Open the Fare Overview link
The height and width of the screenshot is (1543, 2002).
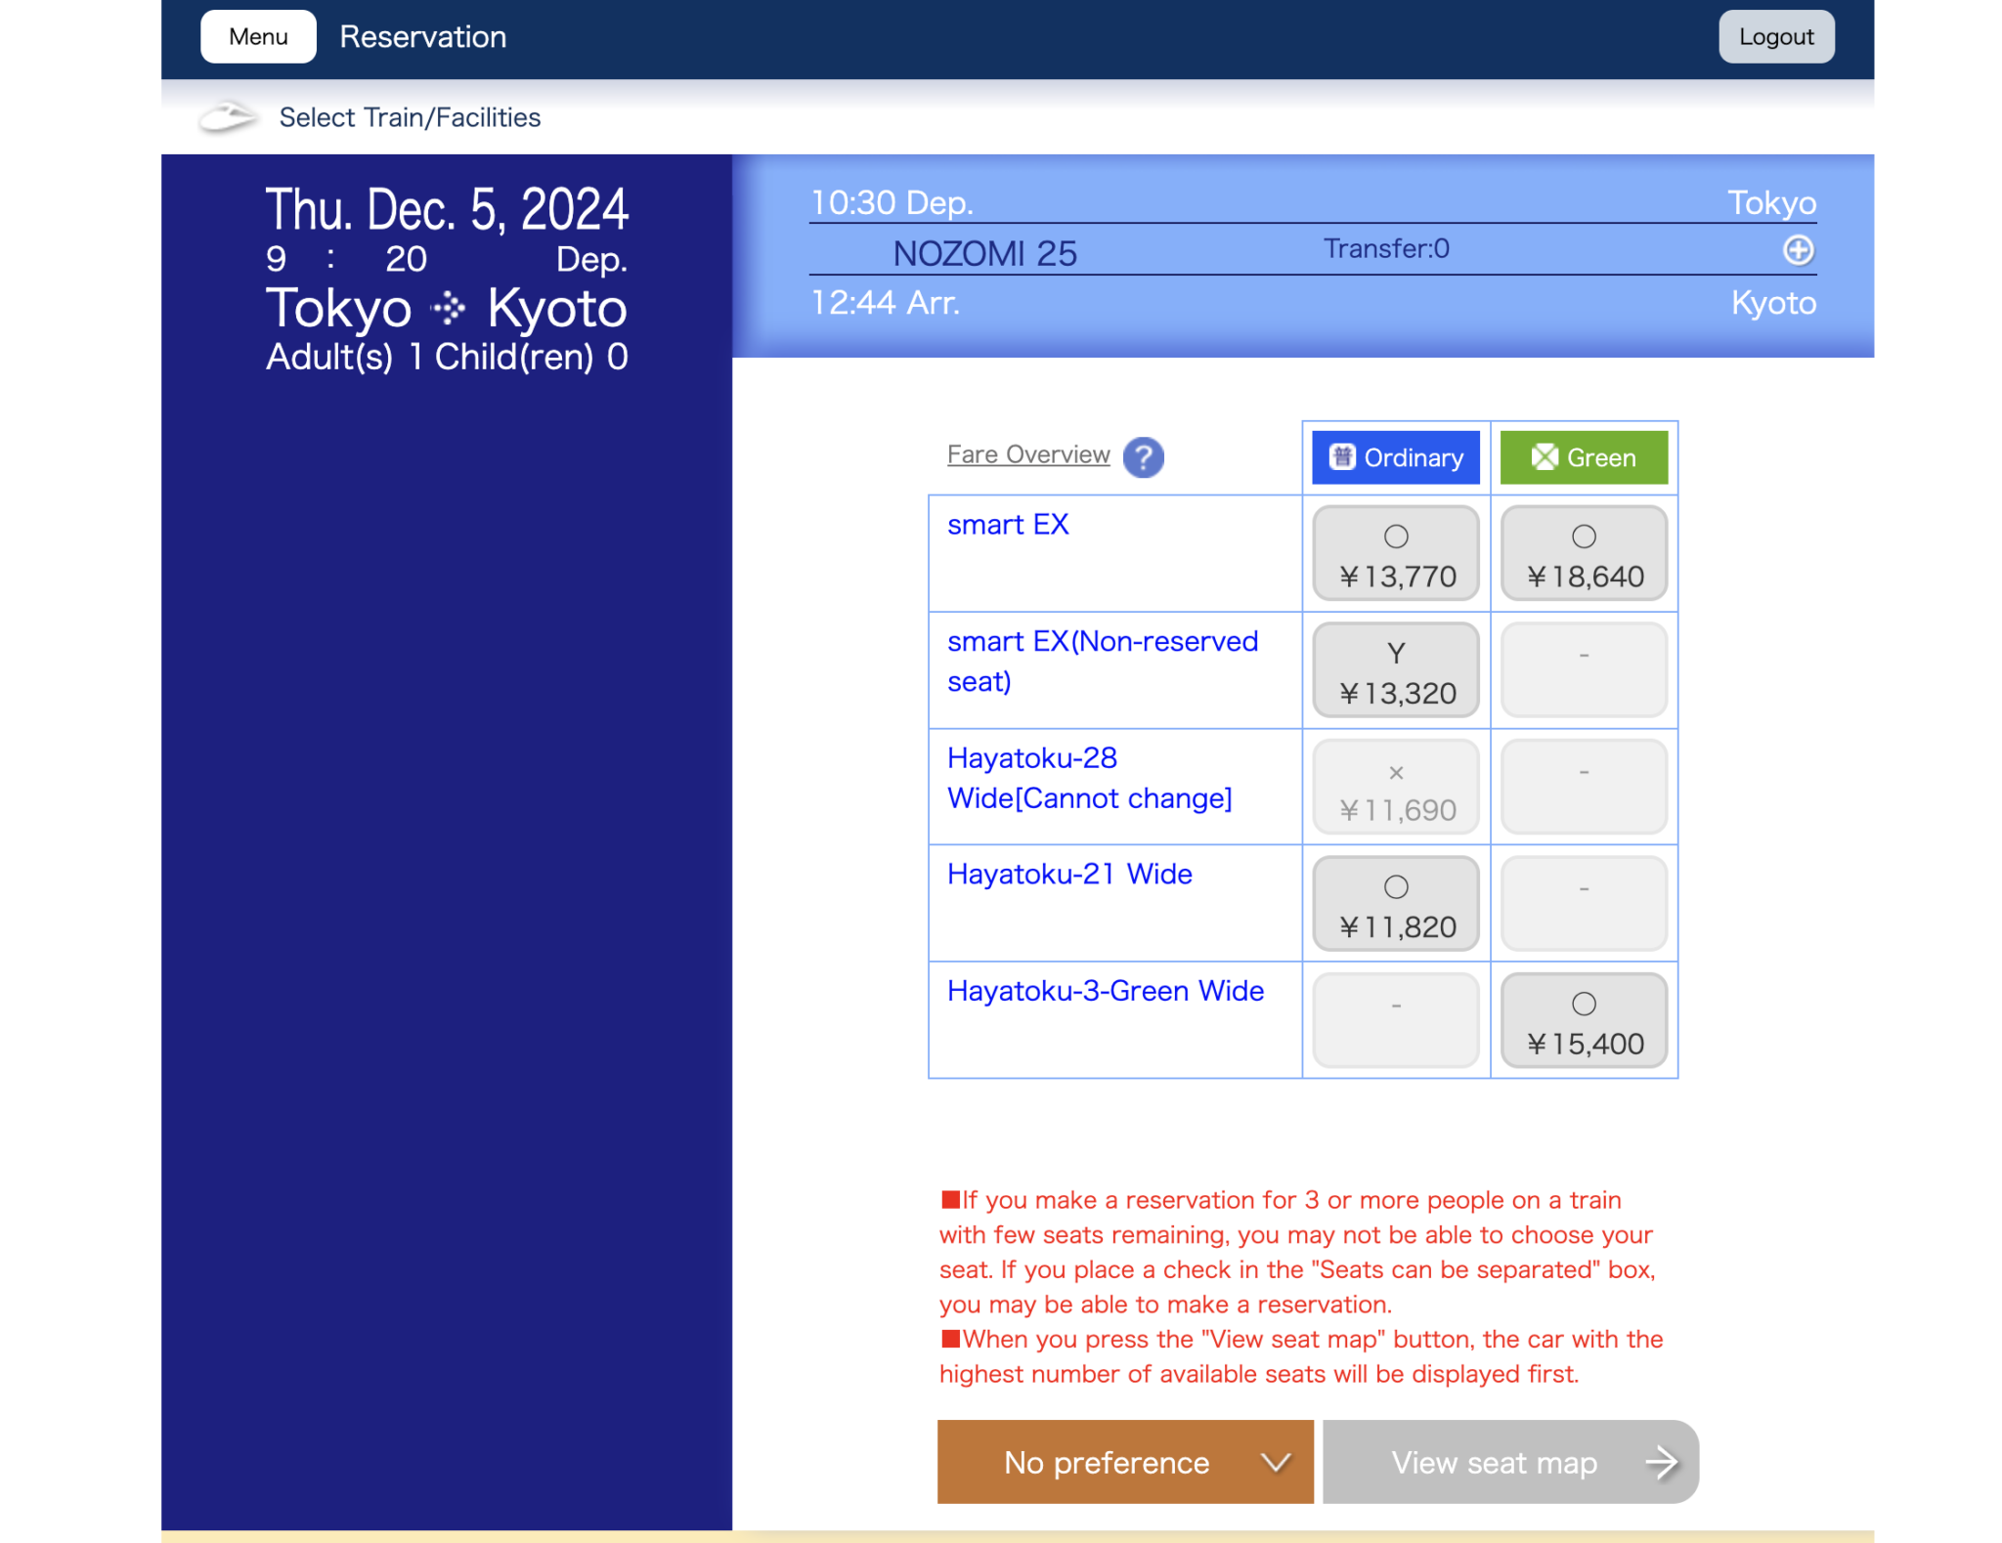[1027, 454]
